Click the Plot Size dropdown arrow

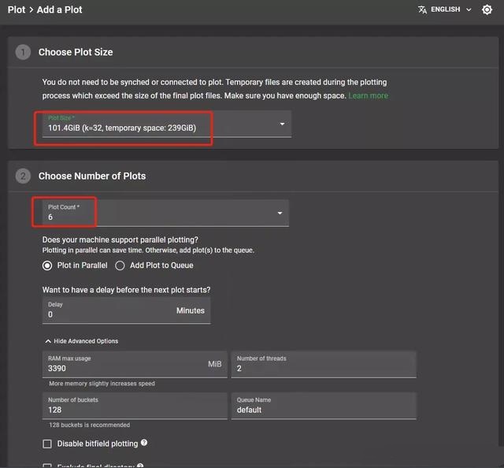click(x=282, y=124)
